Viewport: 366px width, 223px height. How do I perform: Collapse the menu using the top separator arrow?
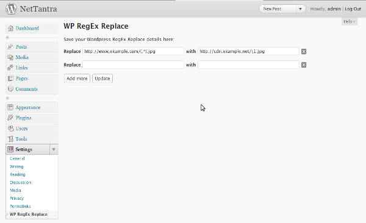tap(7, 37)
